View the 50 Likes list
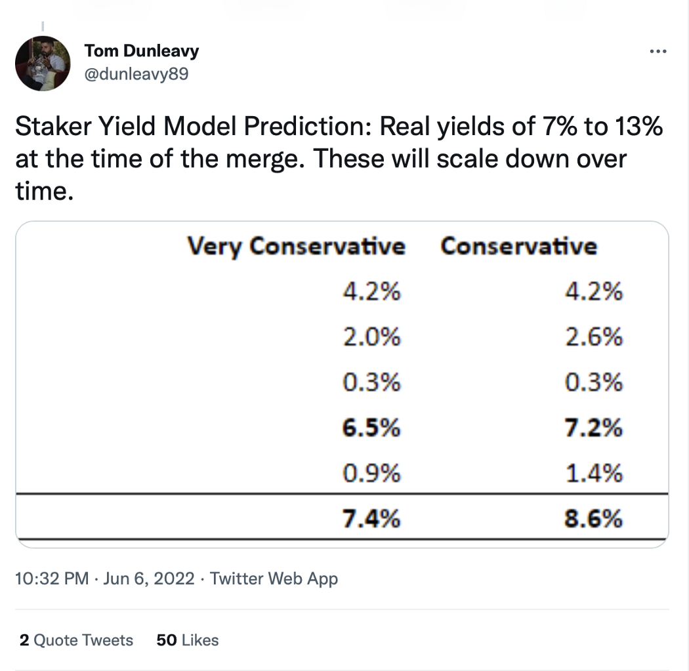The height and width of the screenshot is (671, 689). tap(188, 640)
